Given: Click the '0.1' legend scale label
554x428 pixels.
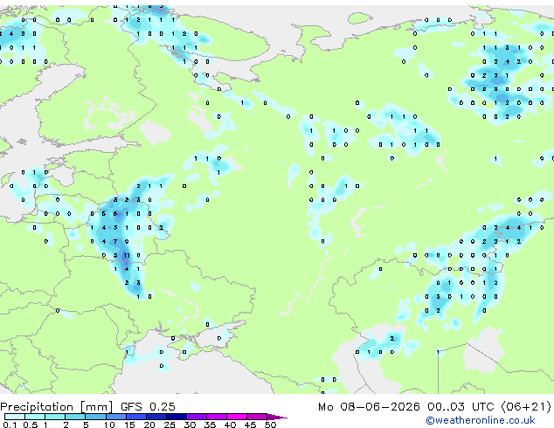Looking at the screenshot, I should click(x=10, y=425).
